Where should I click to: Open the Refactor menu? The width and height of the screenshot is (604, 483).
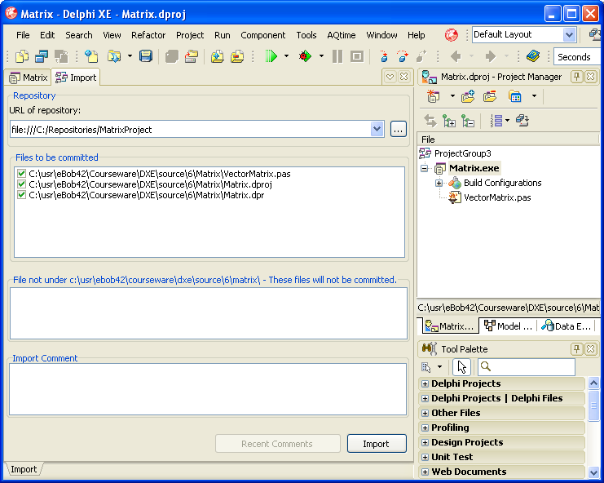click(148, 35)
